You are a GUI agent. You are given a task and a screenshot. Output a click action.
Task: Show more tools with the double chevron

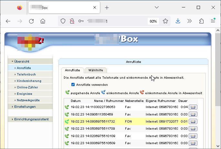[190, 21]
